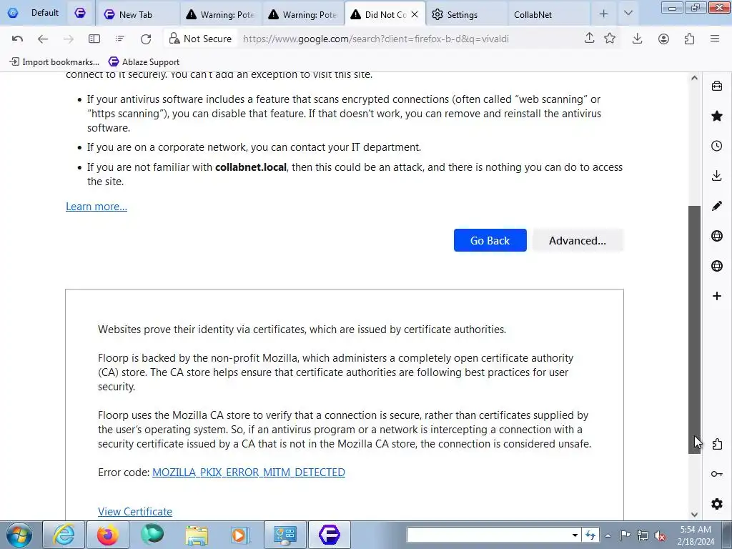
Task: Open the Ablaze Support bookmark
Action: (x=144, y=61)
